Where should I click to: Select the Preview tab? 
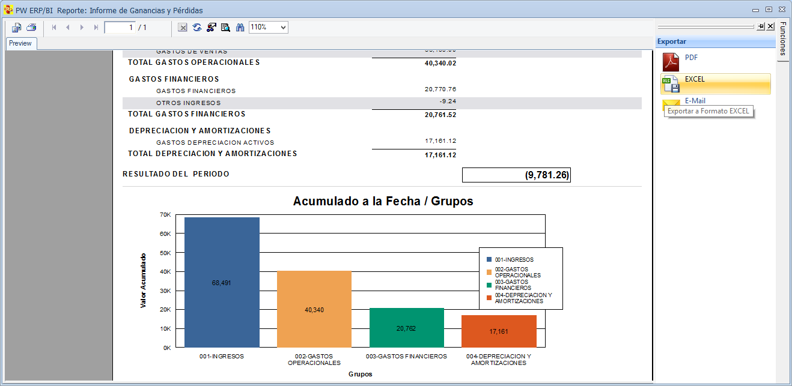pos(20,43)
